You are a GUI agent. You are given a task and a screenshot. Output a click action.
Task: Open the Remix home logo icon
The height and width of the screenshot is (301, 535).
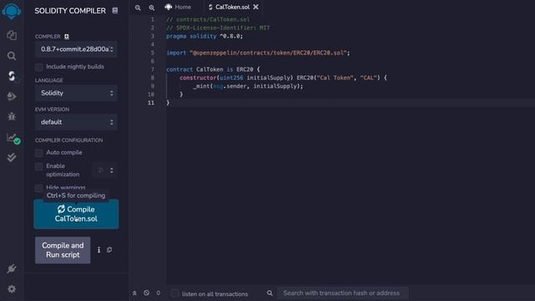pyautogui.click(x=11, y=10)
